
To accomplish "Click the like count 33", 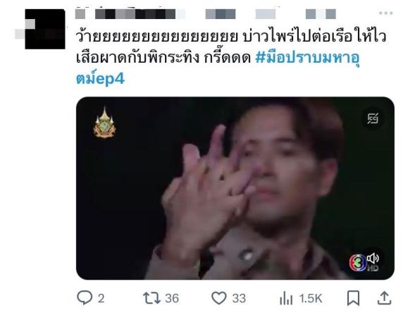I will pyautogui.click(x=240, y=299).
